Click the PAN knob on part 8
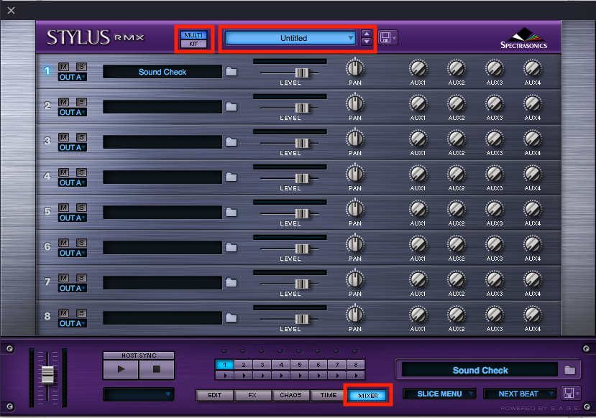The width and height of the screenshot is (596, 418). 355,315
